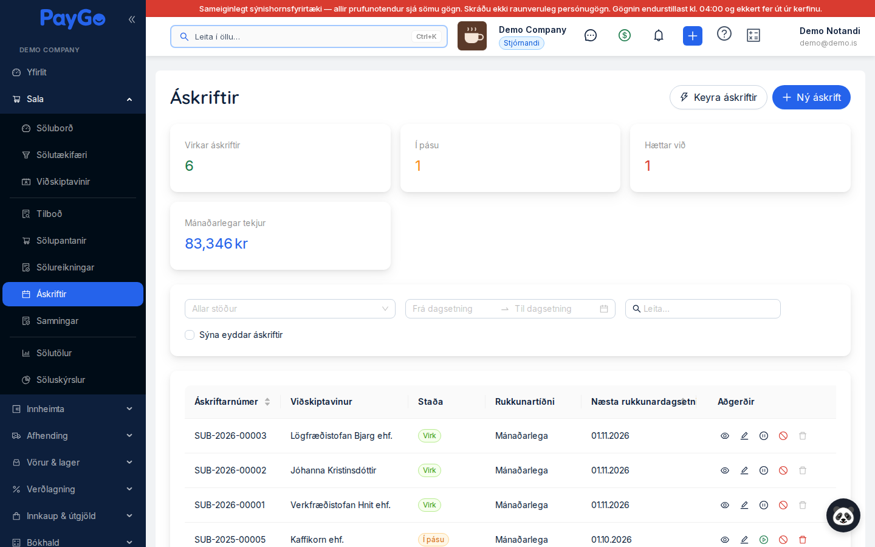The height and width of the screenshot is (547, 875).
Task: Open the 'Allar stöður' status dropdown
Action: click(290, 309)
